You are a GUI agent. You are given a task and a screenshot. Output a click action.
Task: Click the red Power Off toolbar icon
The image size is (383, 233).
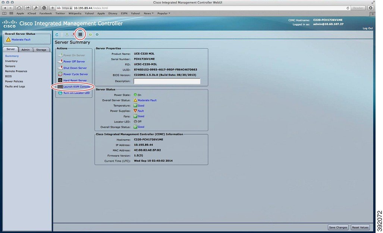[x=73, y=35]
